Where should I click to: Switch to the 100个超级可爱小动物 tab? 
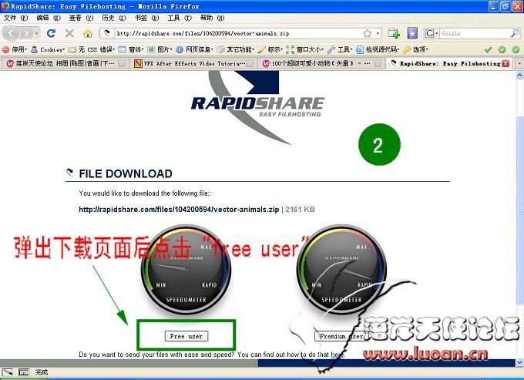tap(321, 63)
